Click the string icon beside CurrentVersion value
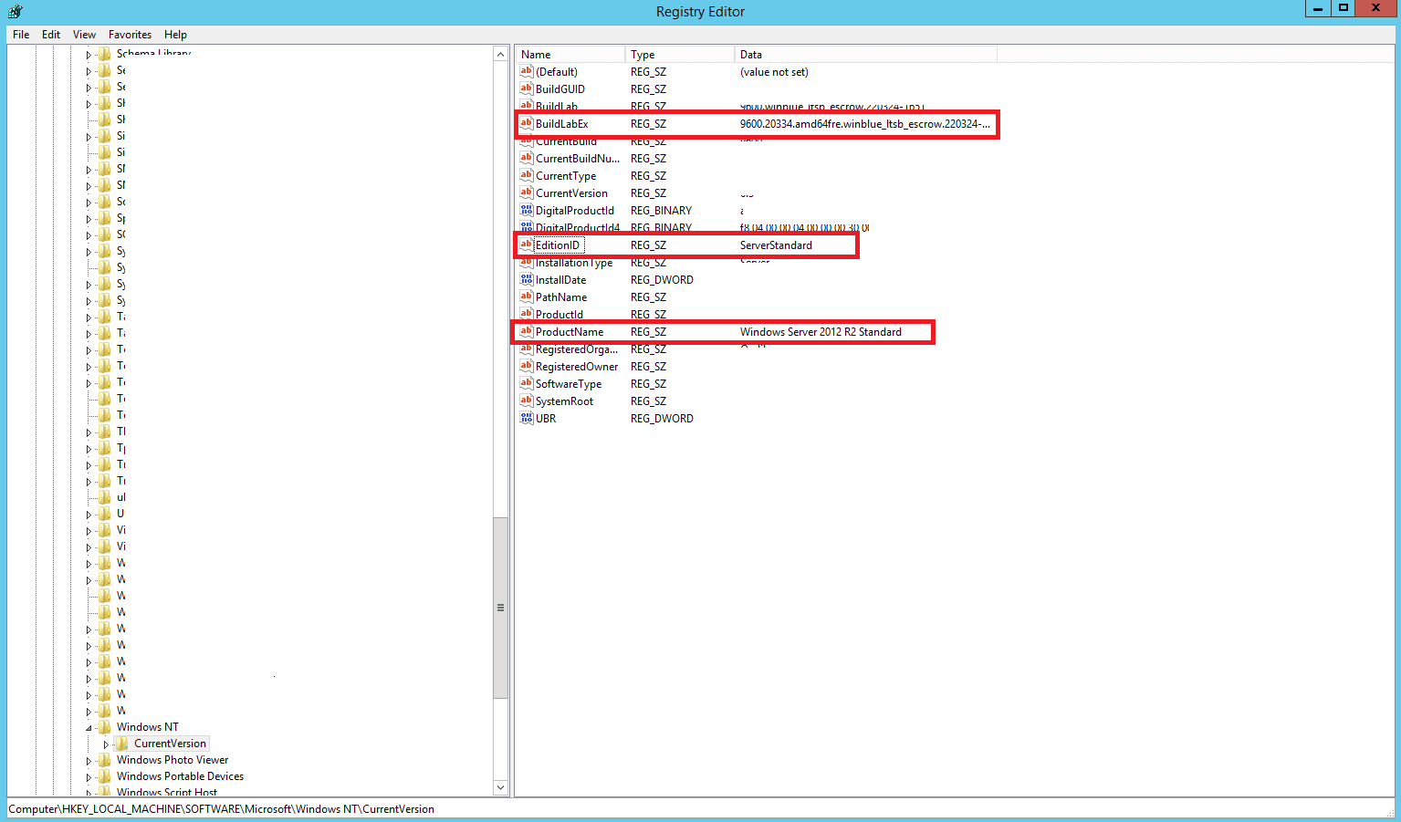The height and width of the screenshot is (822, 1401). coord(527,192)
